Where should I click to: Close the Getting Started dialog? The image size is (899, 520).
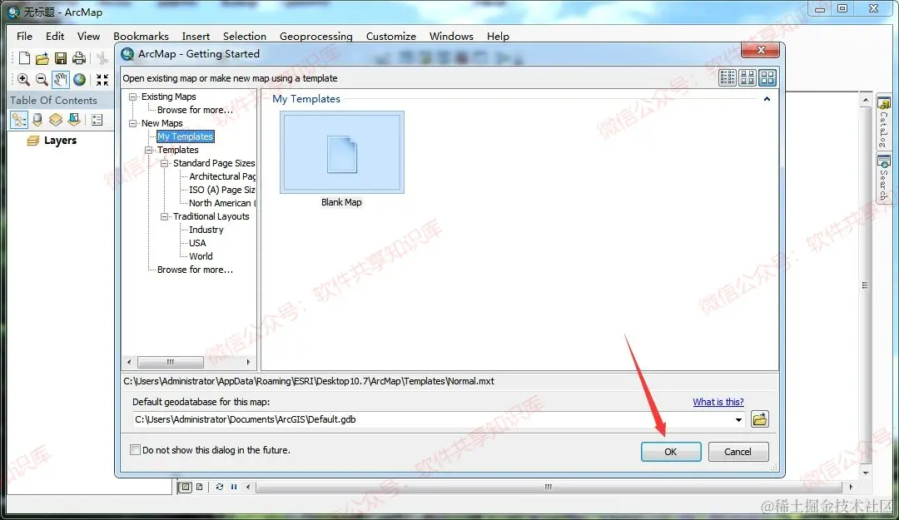click(x=760, y=51)
